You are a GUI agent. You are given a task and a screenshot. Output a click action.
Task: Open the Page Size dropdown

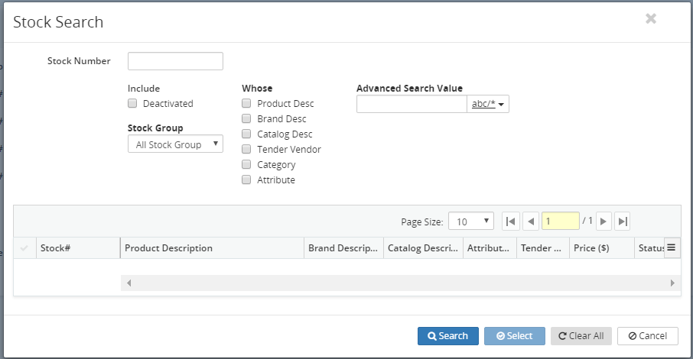(x=471, y=222)
